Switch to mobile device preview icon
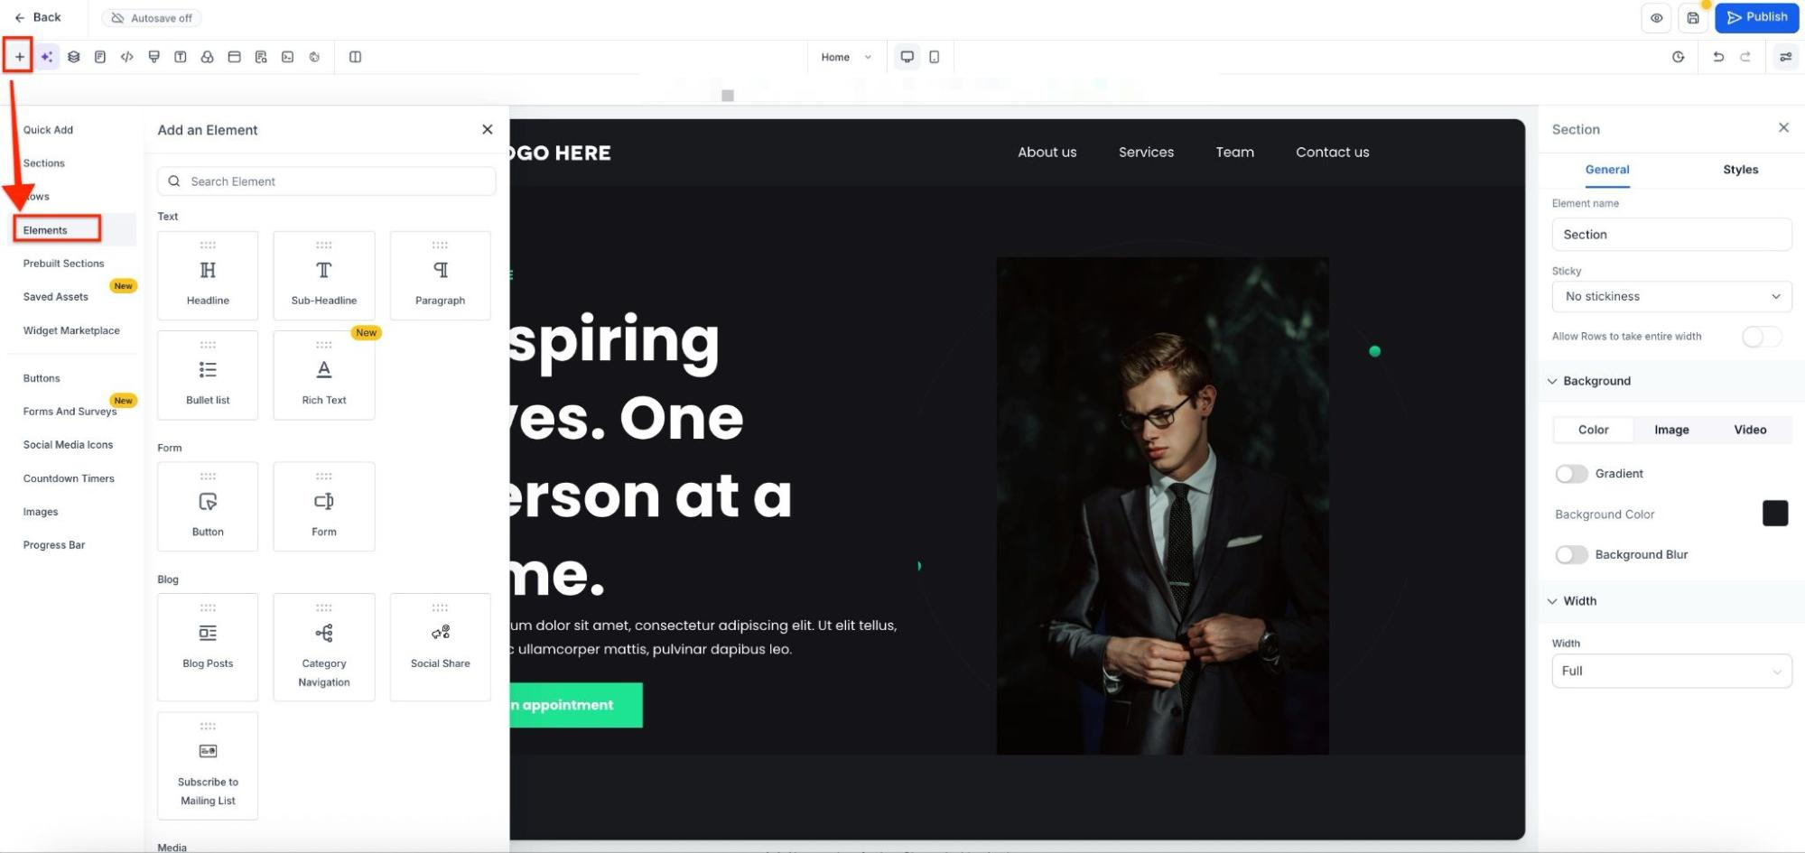The image size is (1805, 853). point(935,57)
